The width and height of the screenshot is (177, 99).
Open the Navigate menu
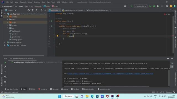point(23,2)
